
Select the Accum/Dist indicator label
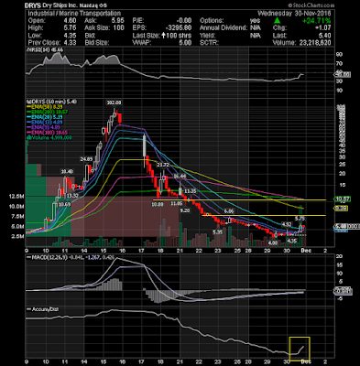(43, 309)
